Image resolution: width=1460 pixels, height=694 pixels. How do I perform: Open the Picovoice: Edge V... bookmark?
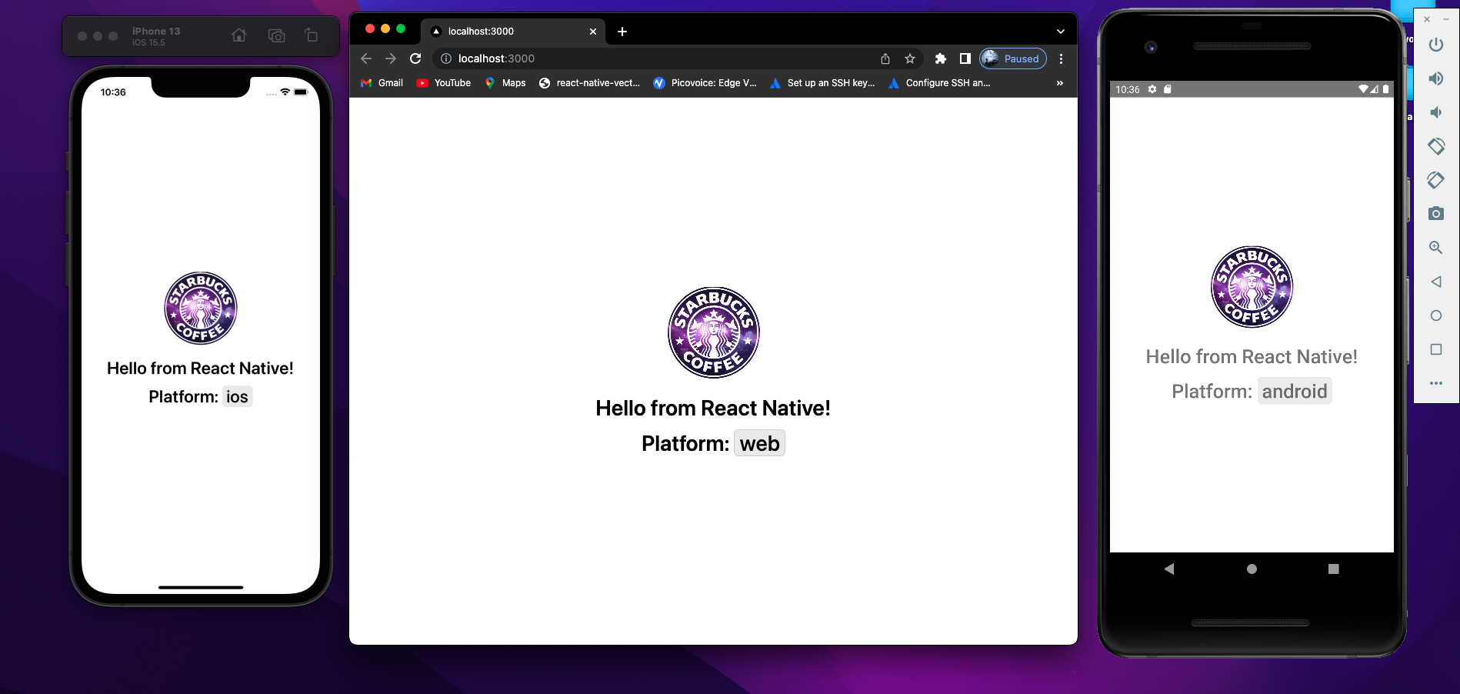point(705,83)
